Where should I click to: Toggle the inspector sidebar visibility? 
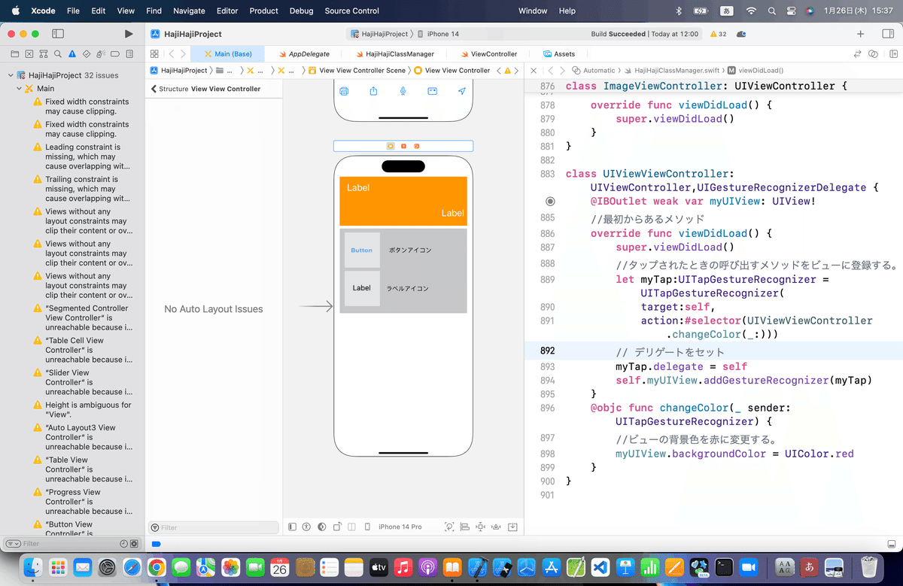point(886,34)
